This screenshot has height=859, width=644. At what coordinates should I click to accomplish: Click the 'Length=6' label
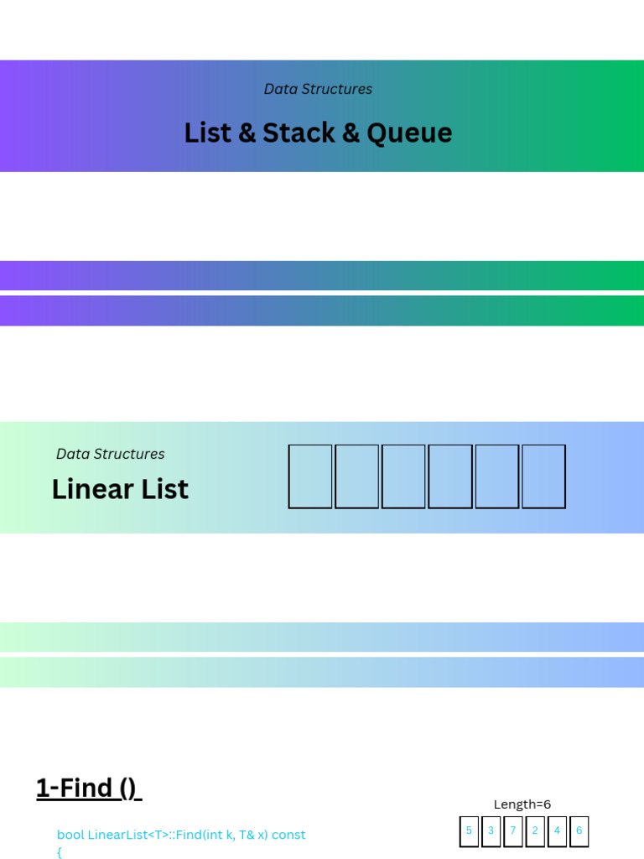(522, 804)
